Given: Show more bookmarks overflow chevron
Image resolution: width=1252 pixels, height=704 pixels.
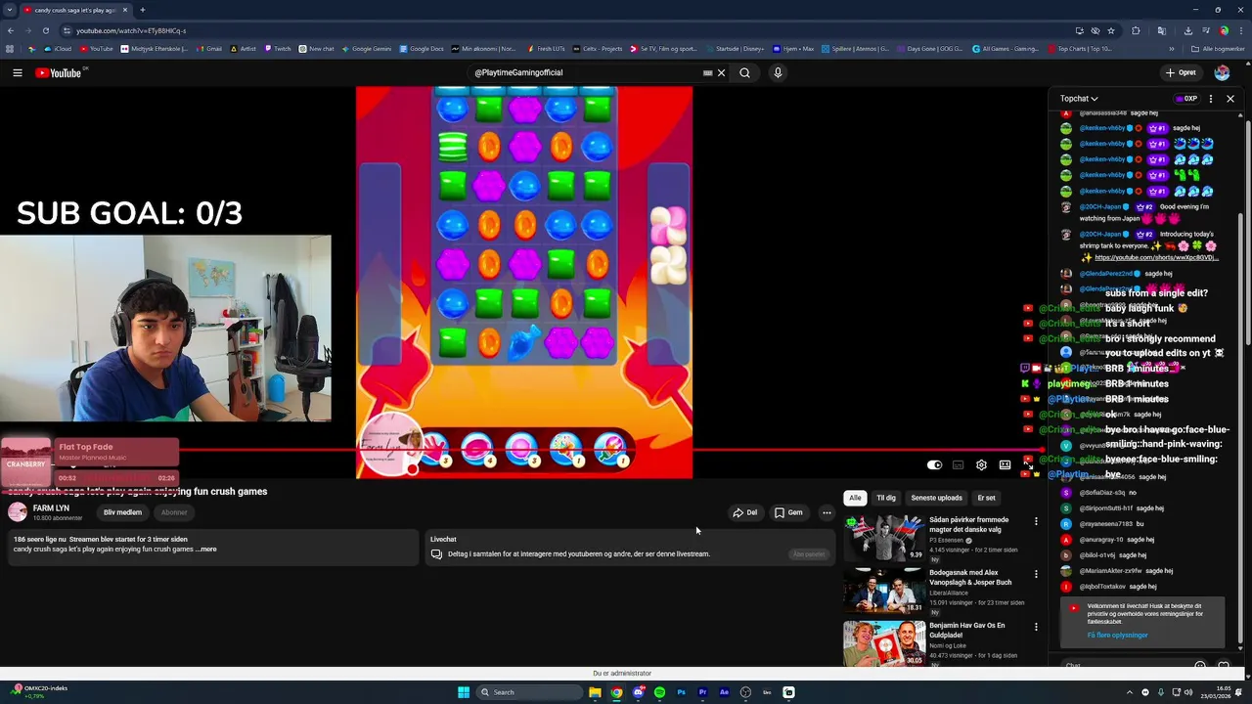Looking at the screenshot, I should coord(1172,49).
